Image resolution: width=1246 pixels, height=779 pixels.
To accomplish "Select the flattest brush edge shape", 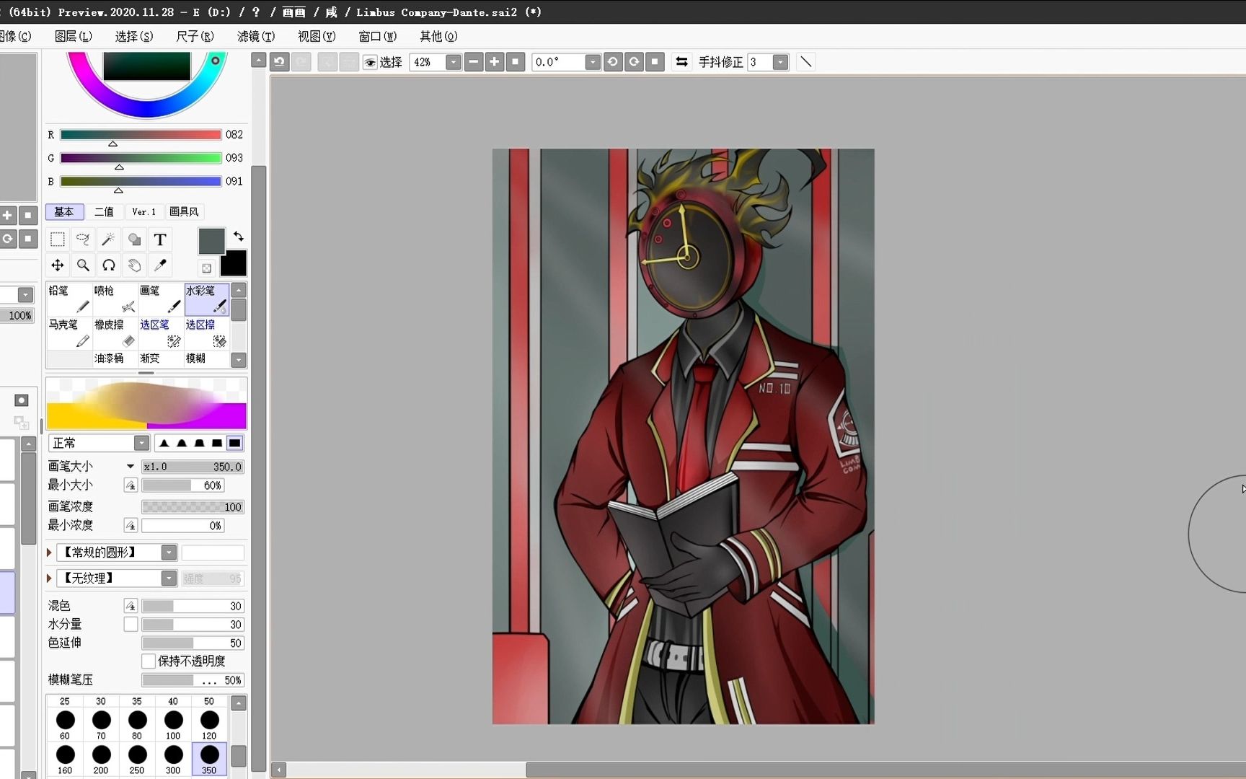I will click(x=235, y=443).
